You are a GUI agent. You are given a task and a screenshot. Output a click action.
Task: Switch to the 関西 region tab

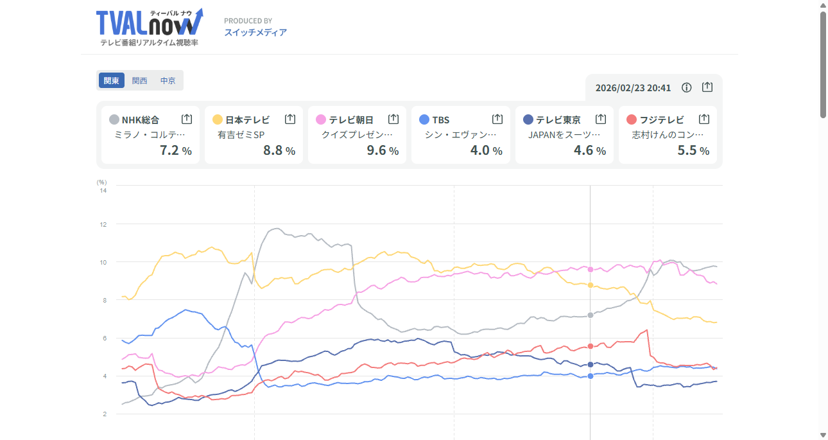tap(140, 80)
